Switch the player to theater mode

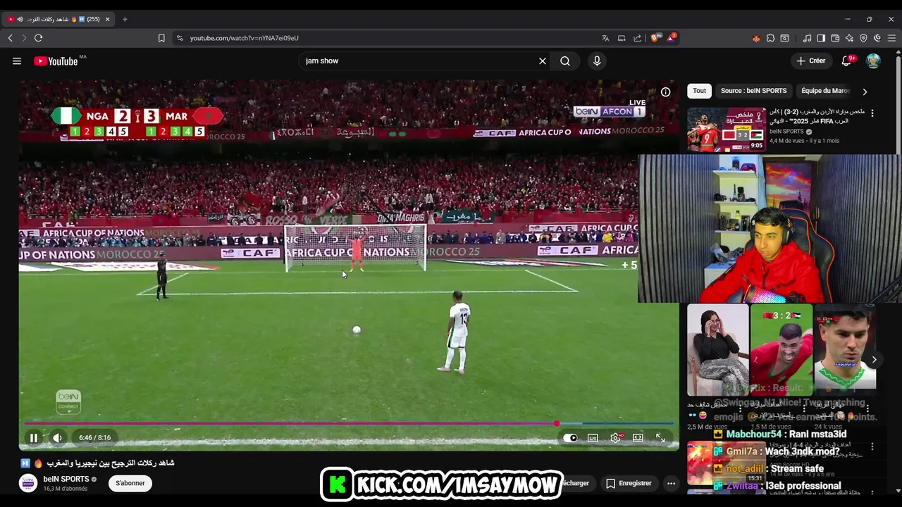tap(638, 438)
